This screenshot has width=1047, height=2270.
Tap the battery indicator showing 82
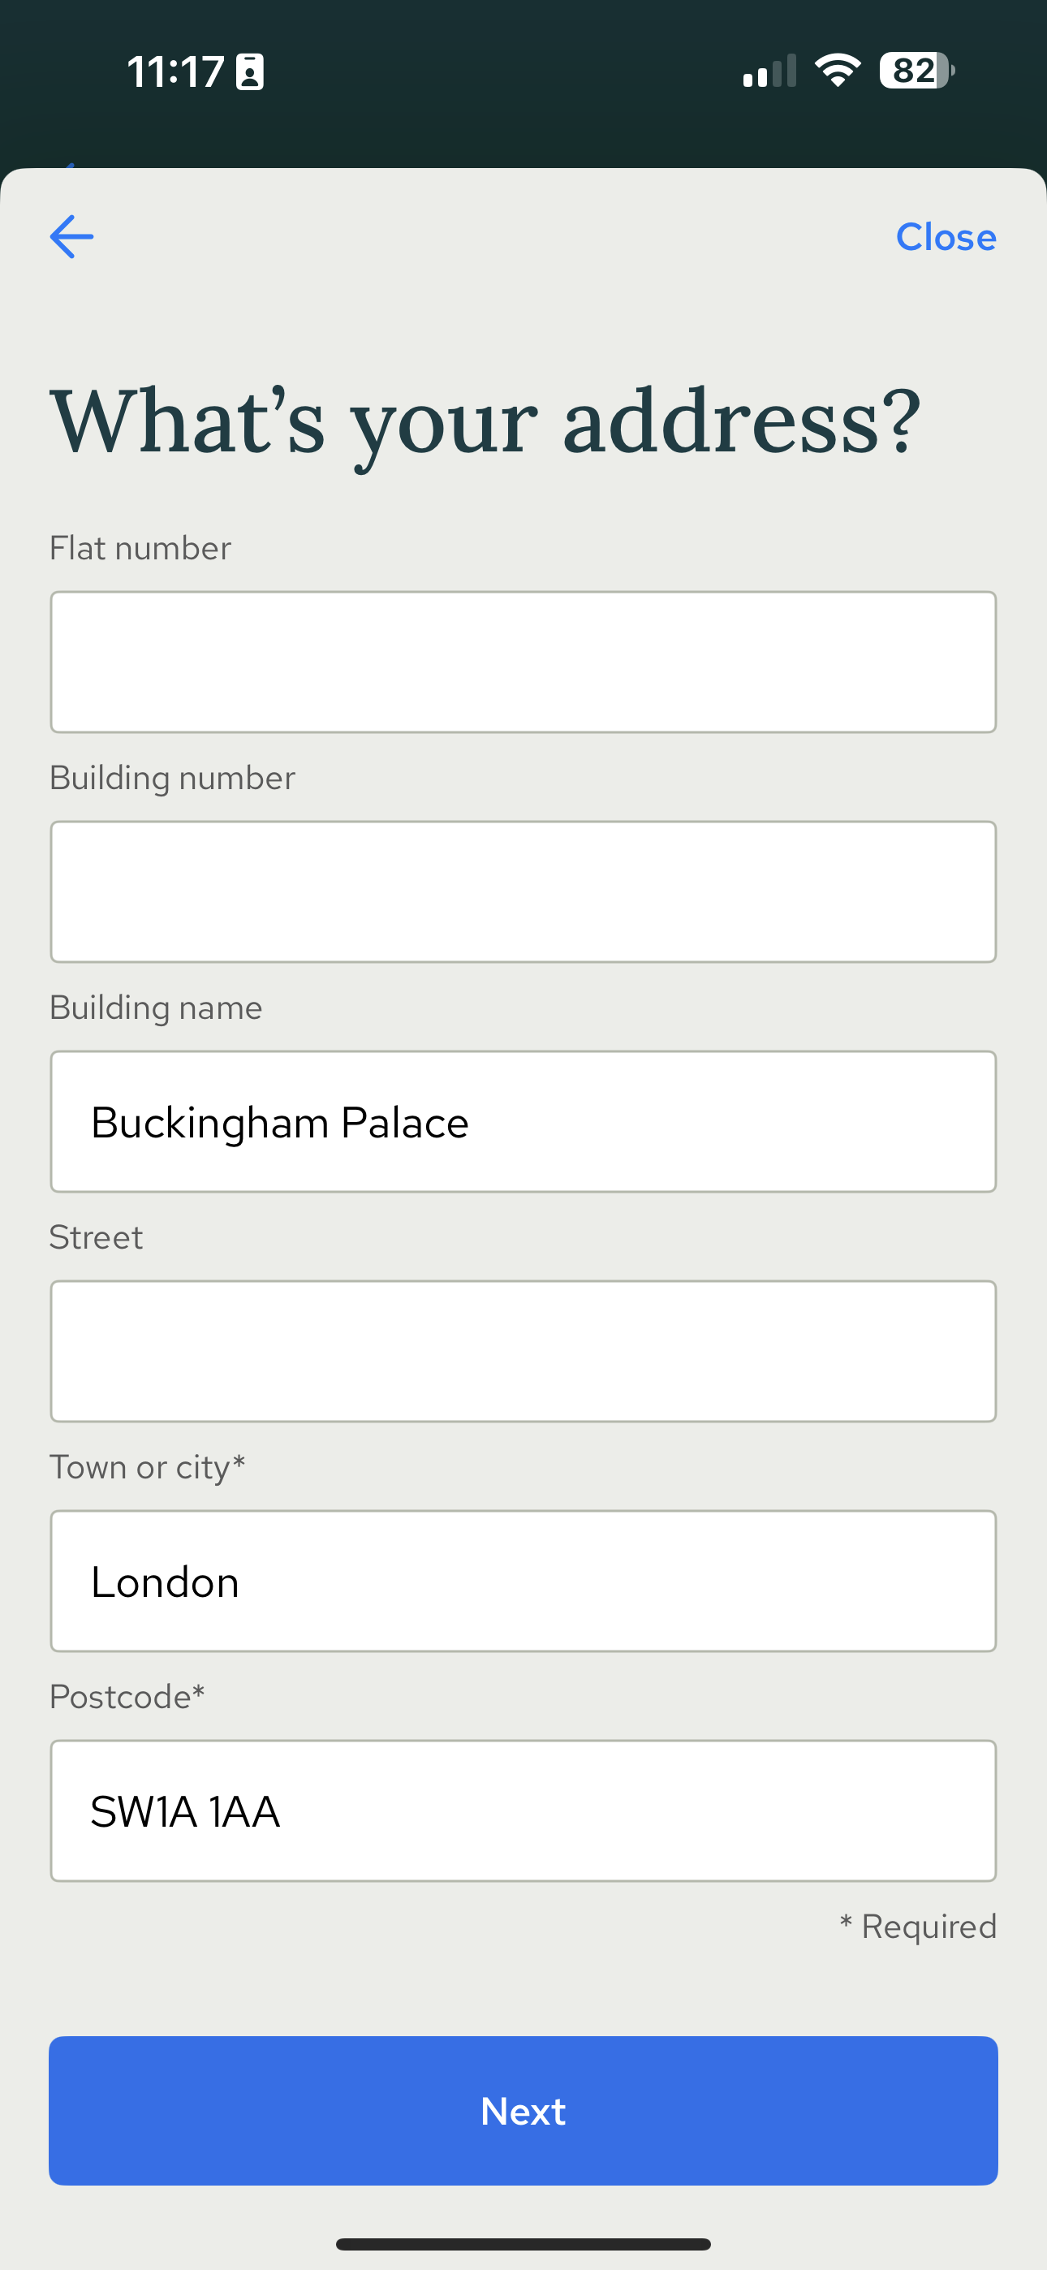916,71
